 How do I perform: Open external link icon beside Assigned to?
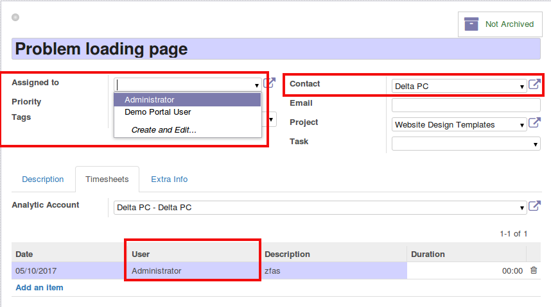[270, 83]
